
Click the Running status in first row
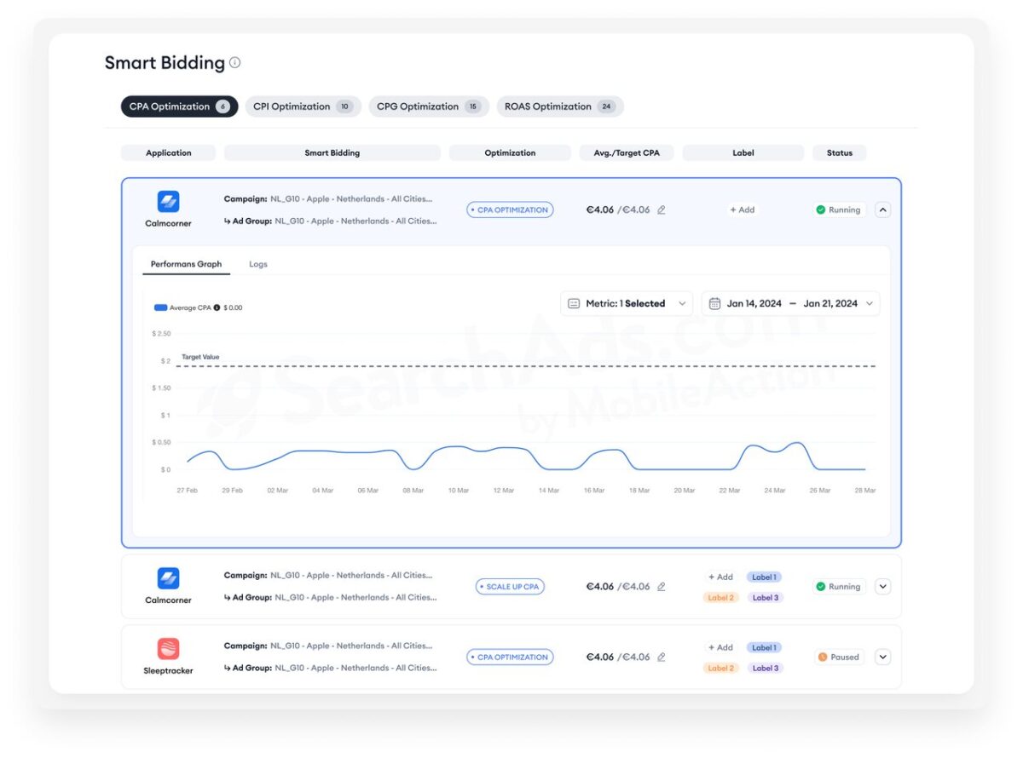838,210
